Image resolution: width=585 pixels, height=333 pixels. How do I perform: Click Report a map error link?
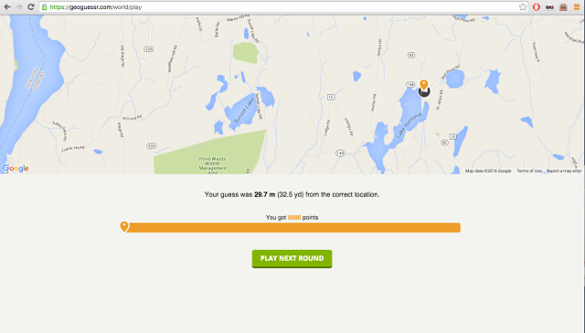(564, 171)
